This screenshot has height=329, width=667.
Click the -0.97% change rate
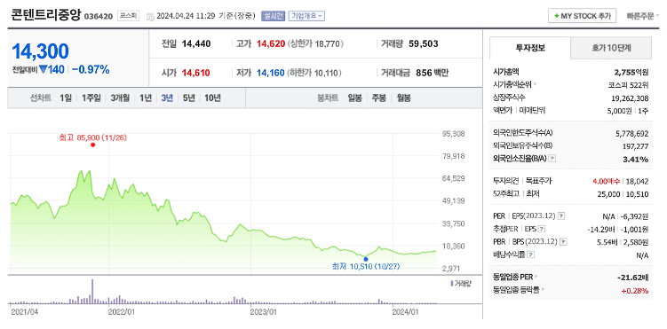91,70
